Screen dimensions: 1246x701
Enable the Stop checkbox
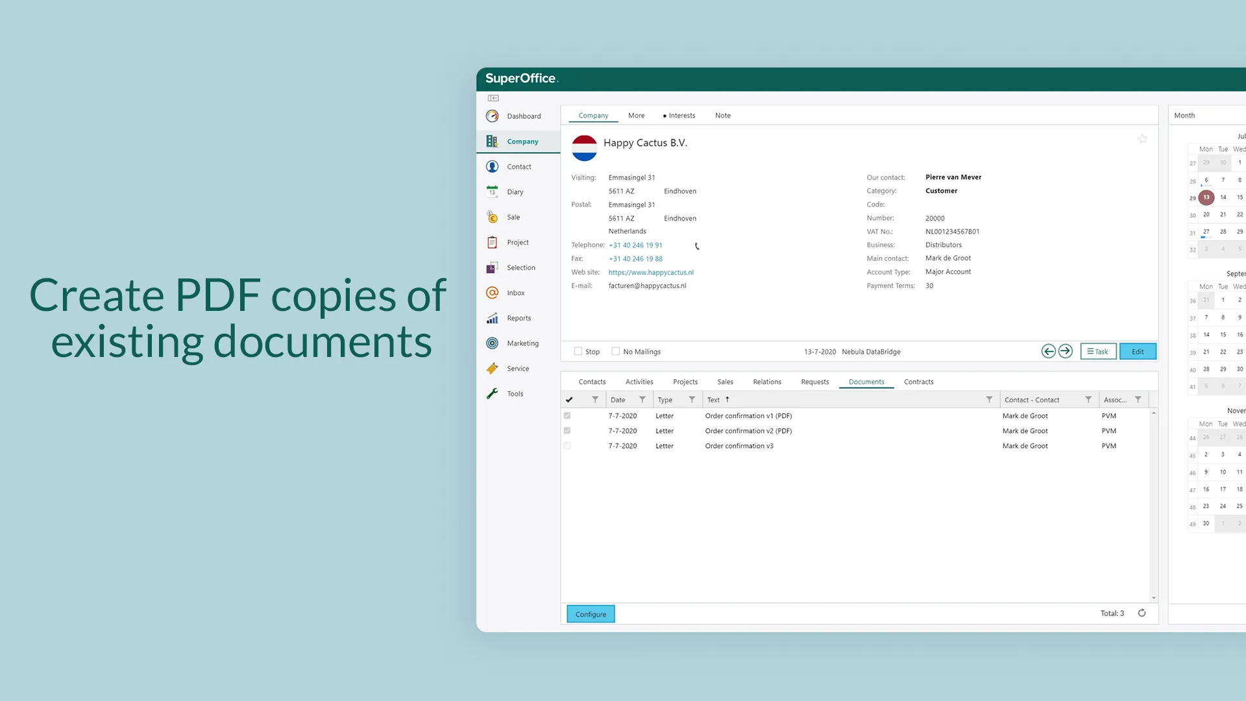point(578,351)
